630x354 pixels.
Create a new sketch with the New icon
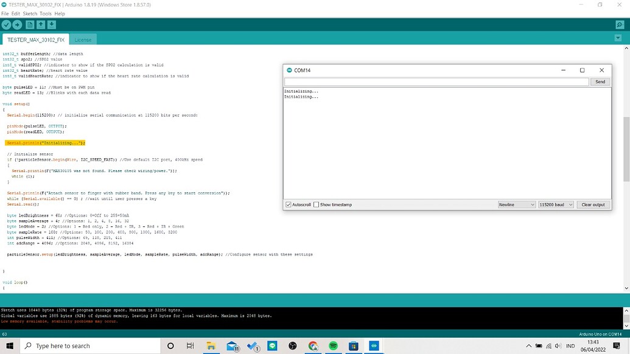[x=29, y=25]
